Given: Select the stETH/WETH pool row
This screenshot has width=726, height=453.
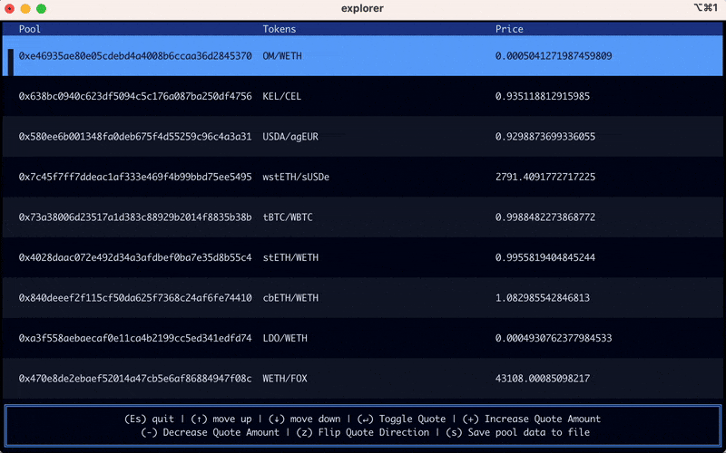Looking at the screenshot, I should [x=363, y=257].
